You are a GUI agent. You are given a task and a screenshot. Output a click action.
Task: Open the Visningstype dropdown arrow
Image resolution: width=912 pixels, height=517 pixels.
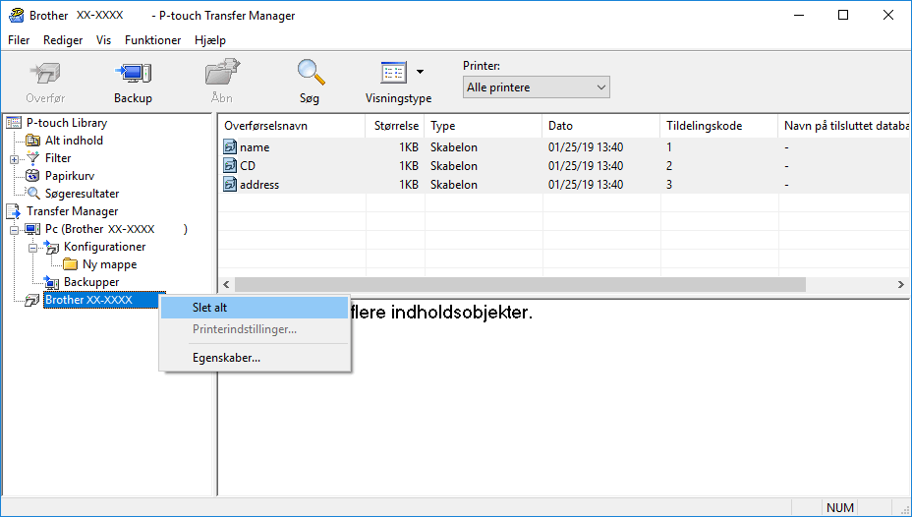click(421, 72)
